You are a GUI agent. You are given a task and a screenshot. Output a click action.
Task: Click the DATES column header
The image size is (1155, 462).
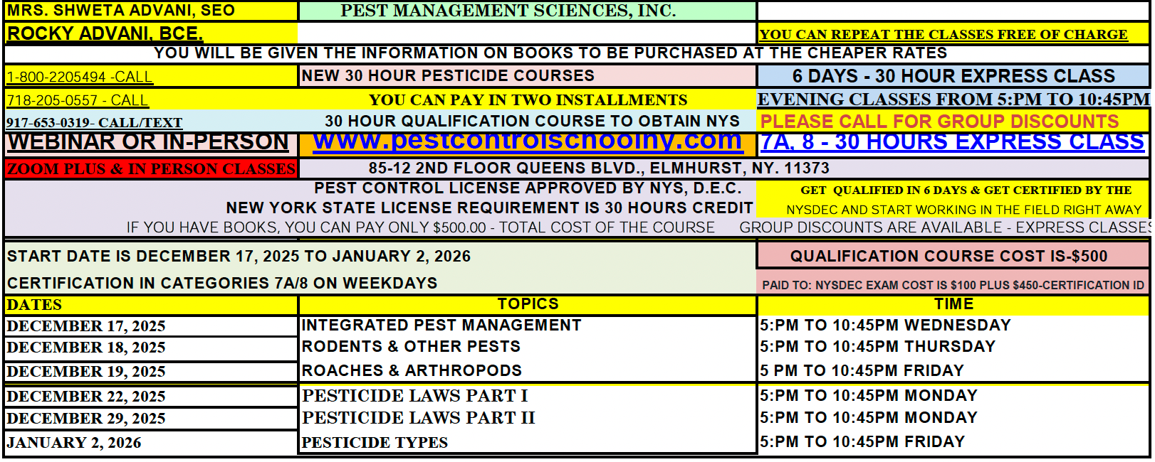pos(151,305)
